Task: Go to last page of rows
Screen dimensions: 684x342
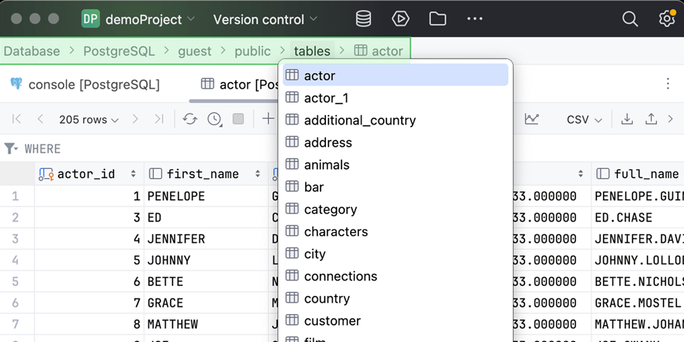Action: tap(159, 119)
